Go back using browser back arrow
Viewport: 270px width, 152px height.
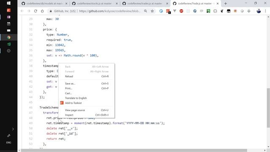tap(22, 11)
